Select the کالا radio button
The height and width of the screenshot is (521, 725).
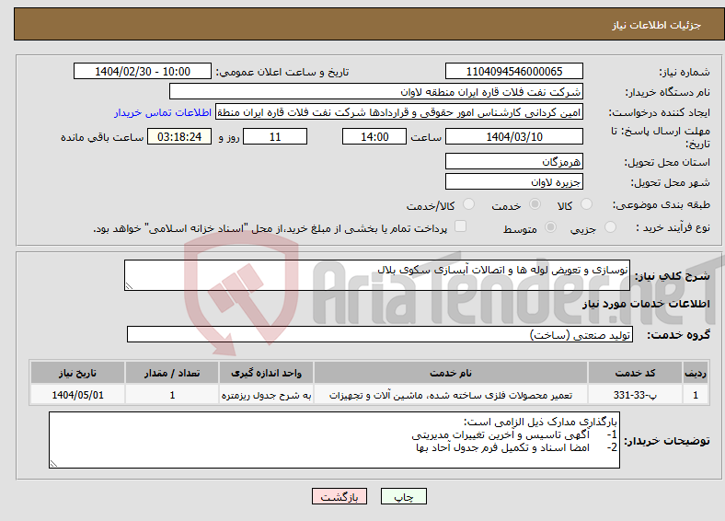586,204
